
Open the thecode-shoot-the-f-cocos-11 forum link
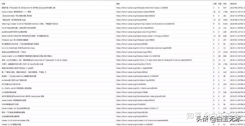[142, 7]
